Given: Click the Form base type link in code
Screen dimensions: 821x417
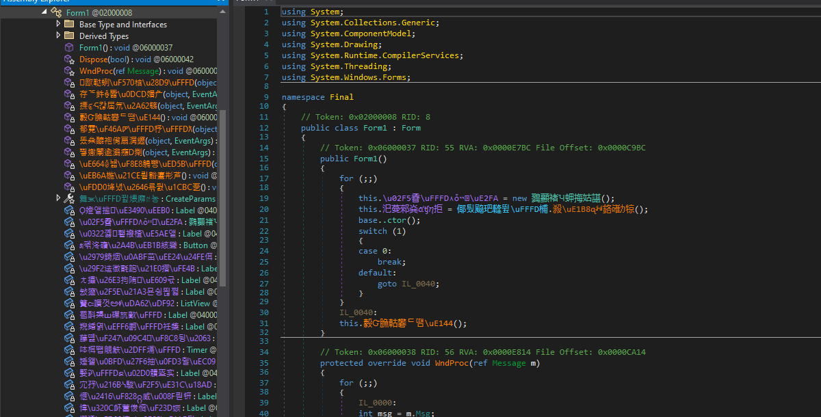Looking at the screenshot, I should [411, 128].
